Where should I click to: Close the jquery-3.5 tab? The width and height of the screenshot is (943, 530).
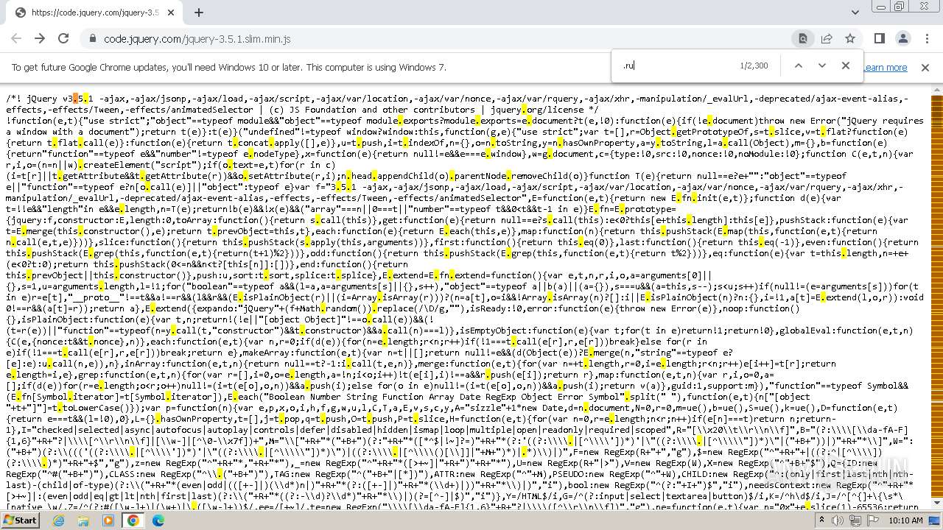tap(172, 13)
